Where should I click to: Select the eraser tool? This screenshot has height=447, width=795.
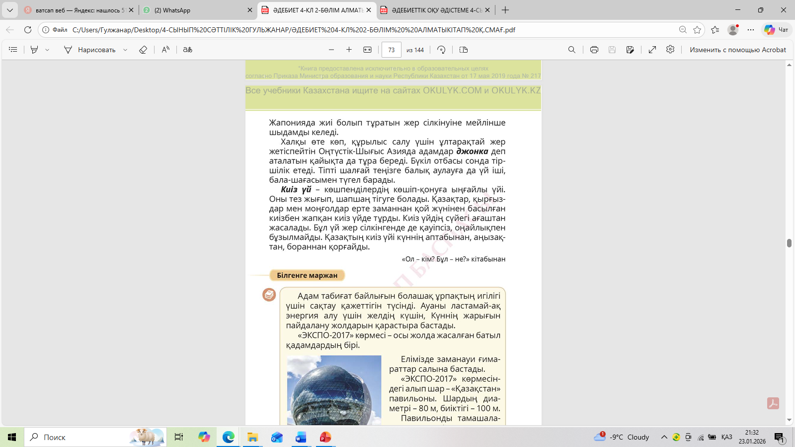(143, 50)
